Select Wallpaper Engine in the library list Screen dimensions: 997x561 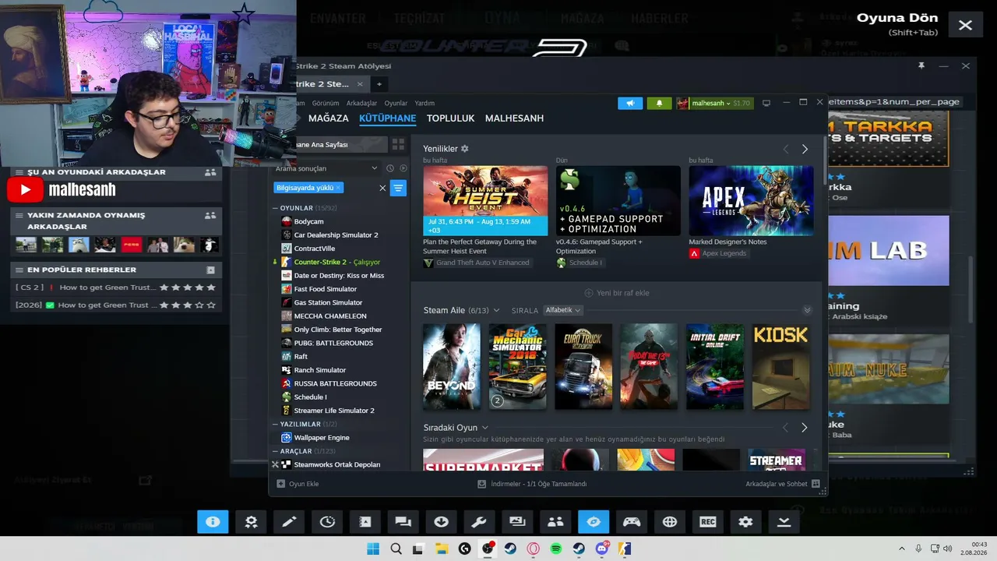tap(321, 438)
